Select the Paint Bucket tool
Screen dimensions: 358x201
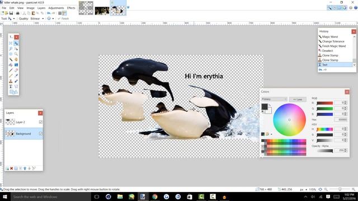(11, 65)
